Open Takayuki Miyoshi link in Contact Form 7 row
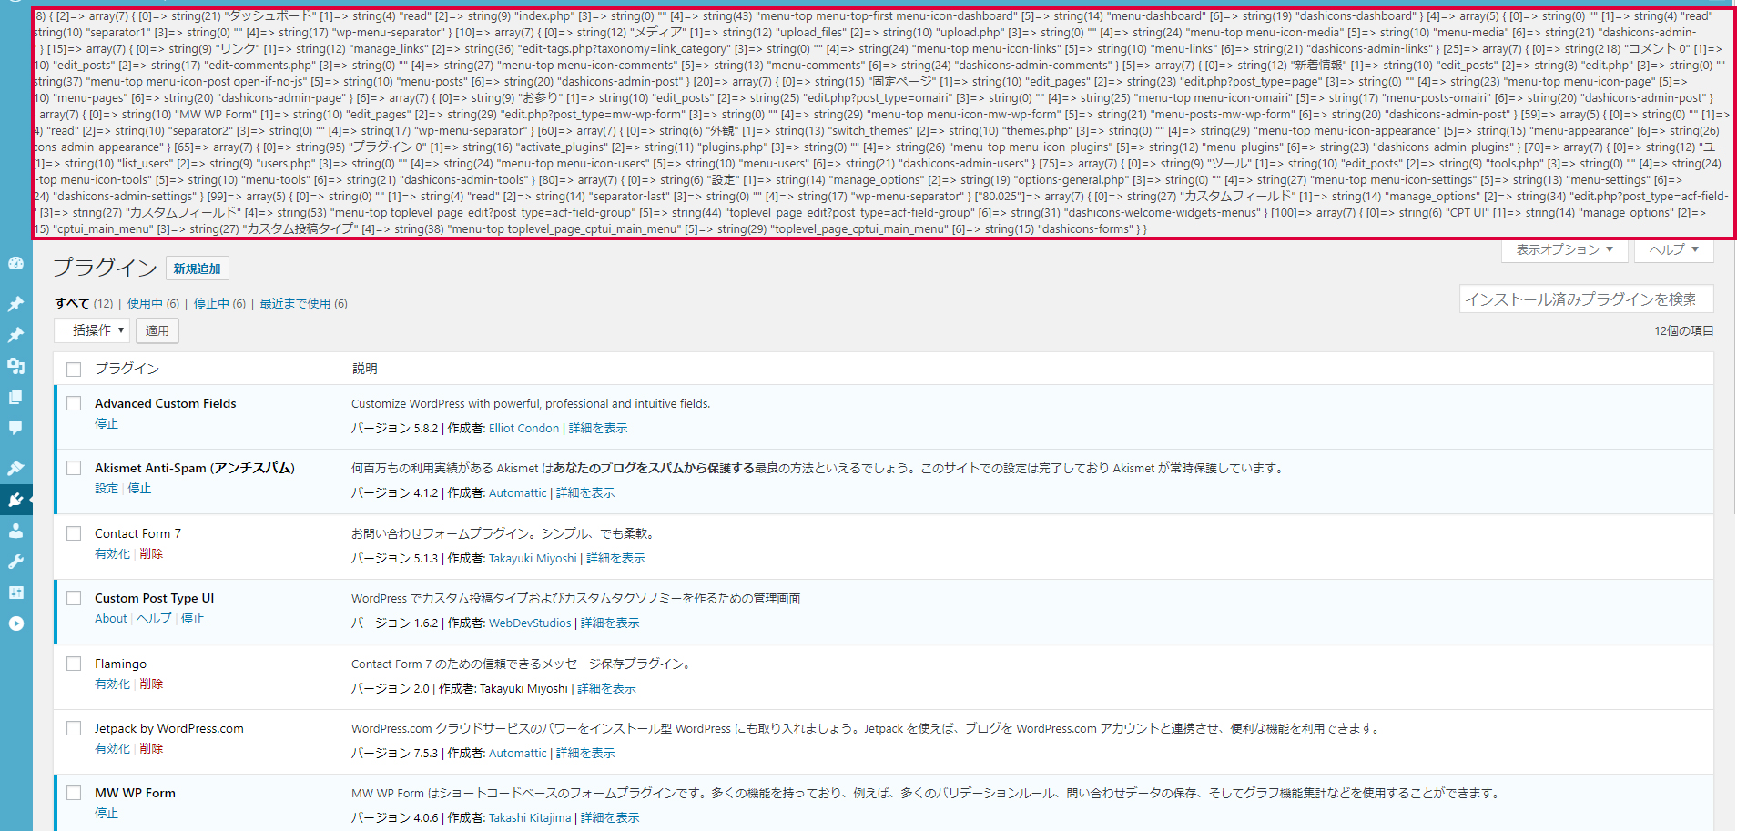This screenshot has width=1737, height=831. click(533, 559)
